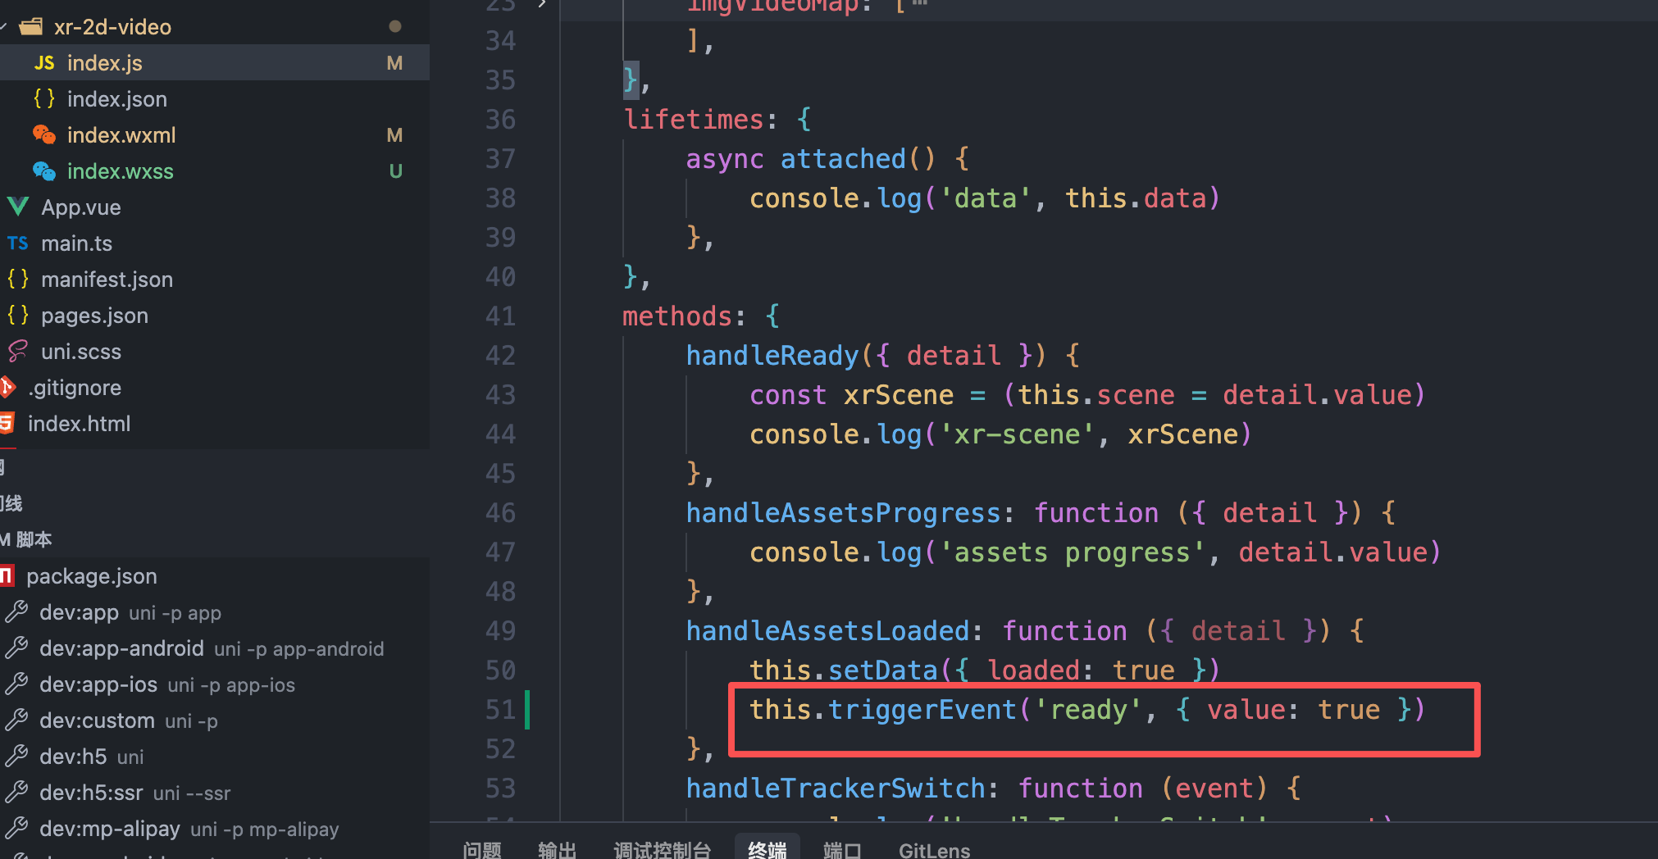
Task: Click wrench icon beside dev:app-android
Action: tap(16, 648)
